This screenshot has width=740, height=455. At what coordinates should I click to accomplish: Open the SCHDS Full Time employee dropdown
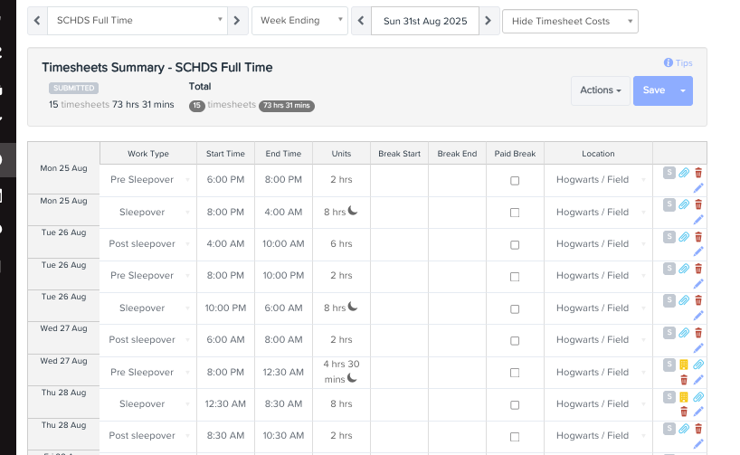138,20
